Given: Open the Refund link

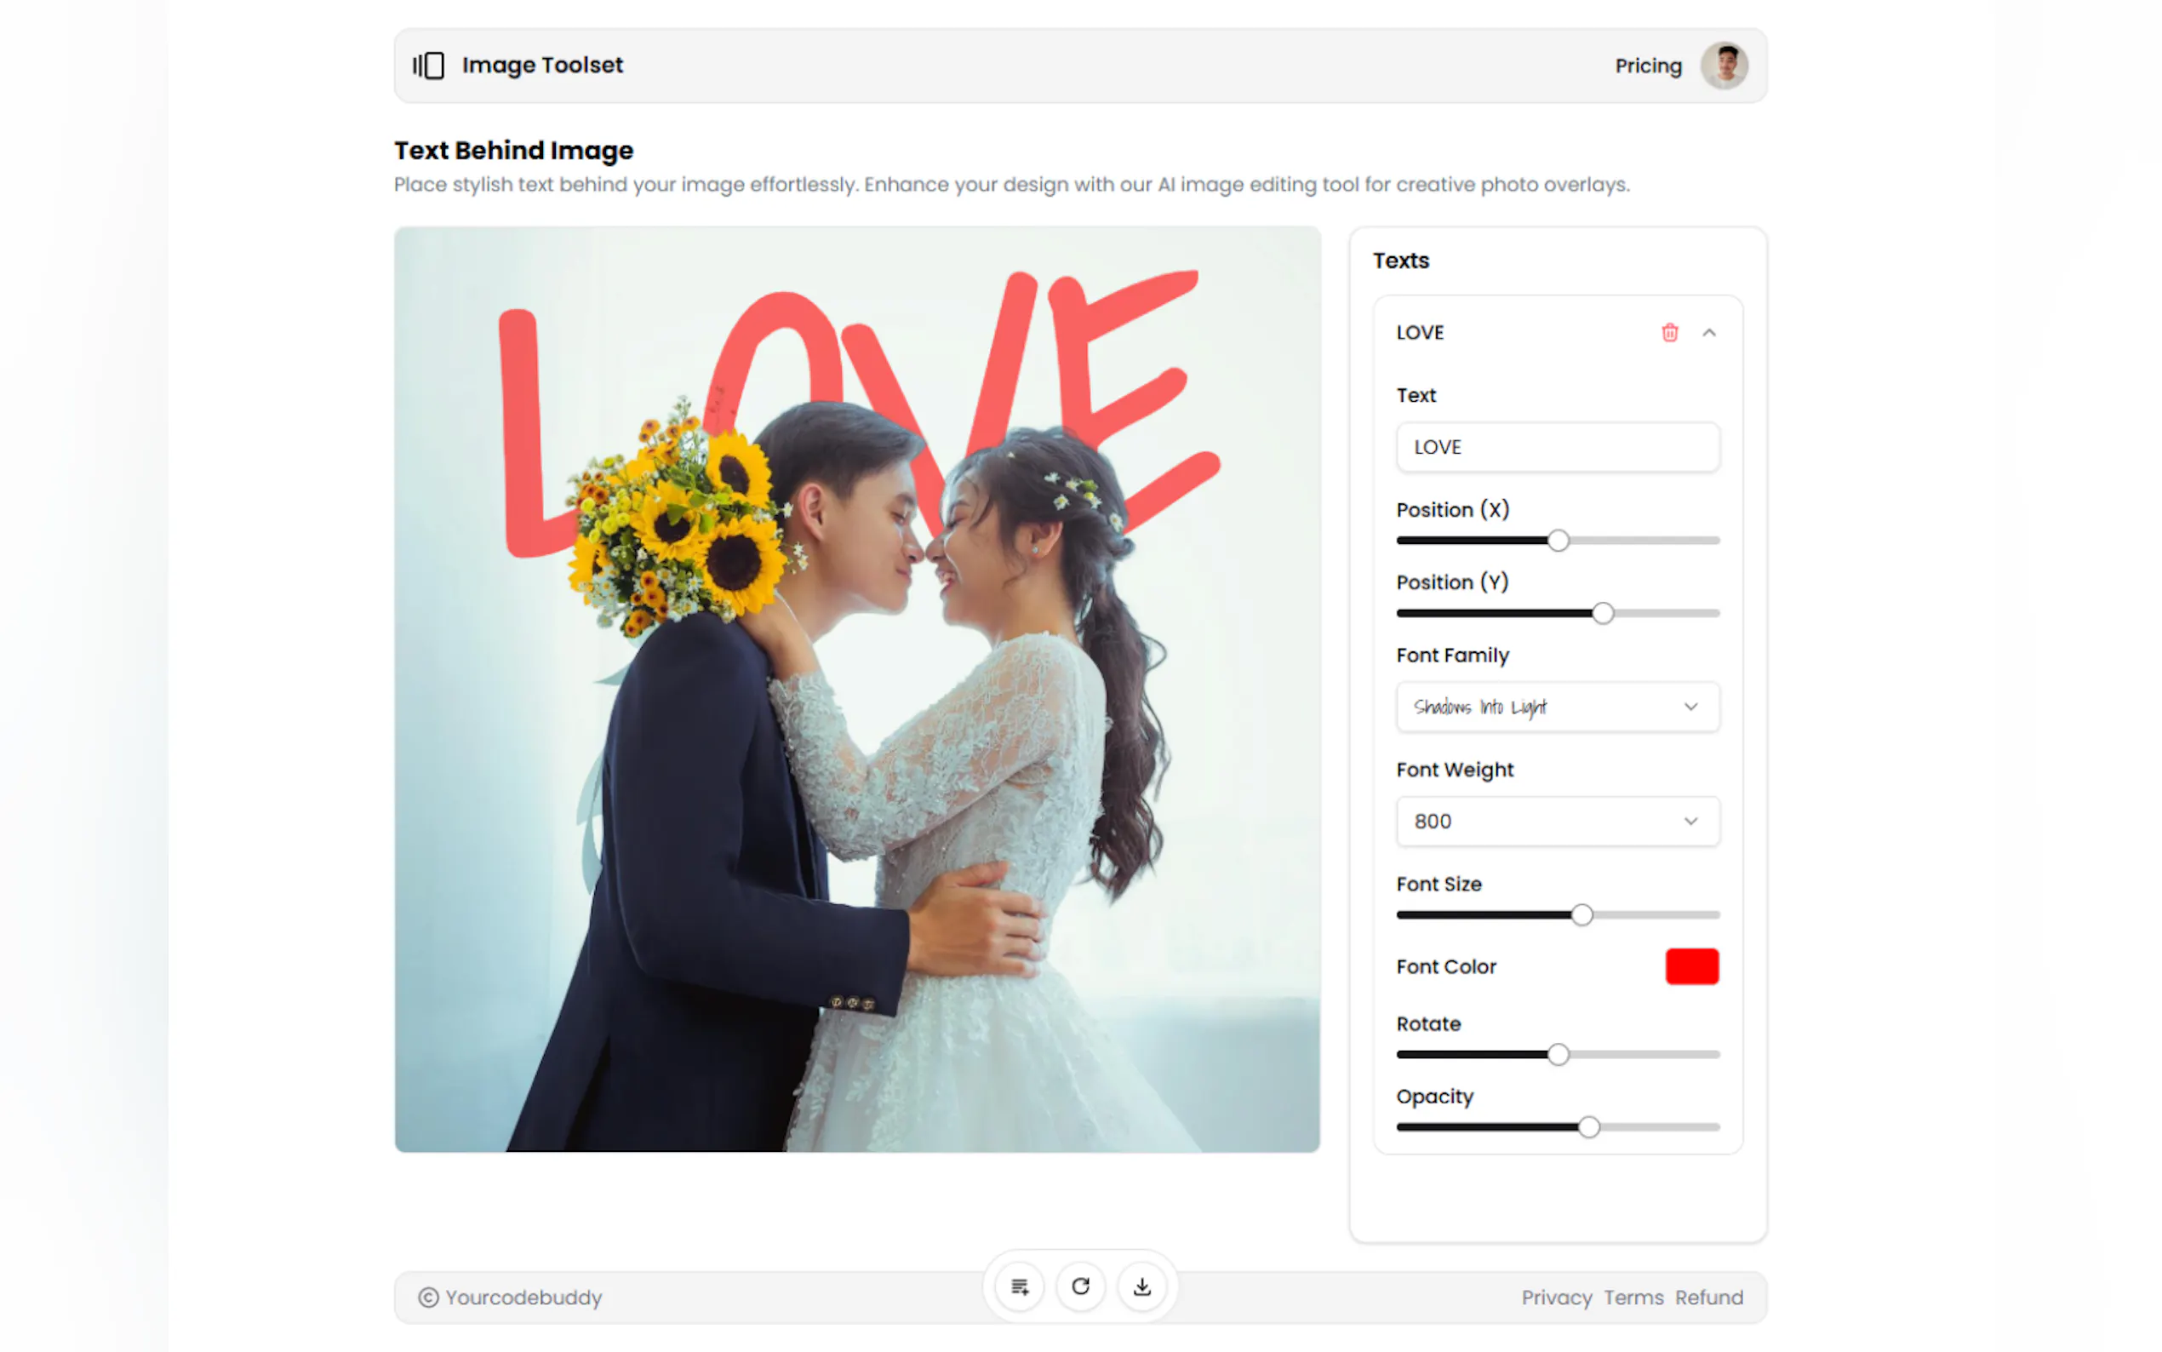Looking at the screenshot, I should (1708, 1298).
